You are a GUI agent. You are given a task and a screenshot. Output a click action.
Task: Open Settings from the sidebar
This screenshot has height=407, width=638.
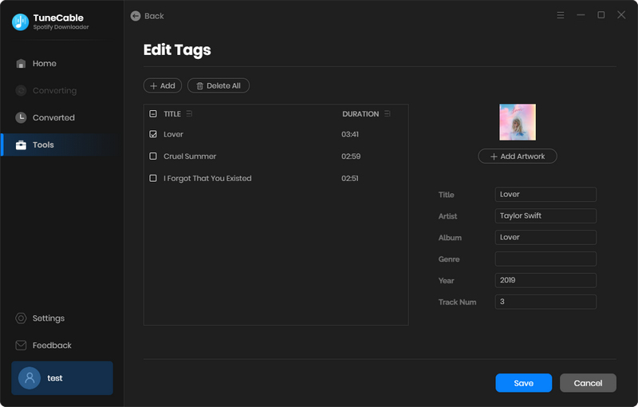point(49,318)
